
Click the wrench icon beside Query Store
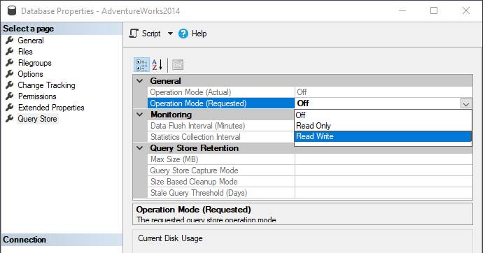[10, 119]
